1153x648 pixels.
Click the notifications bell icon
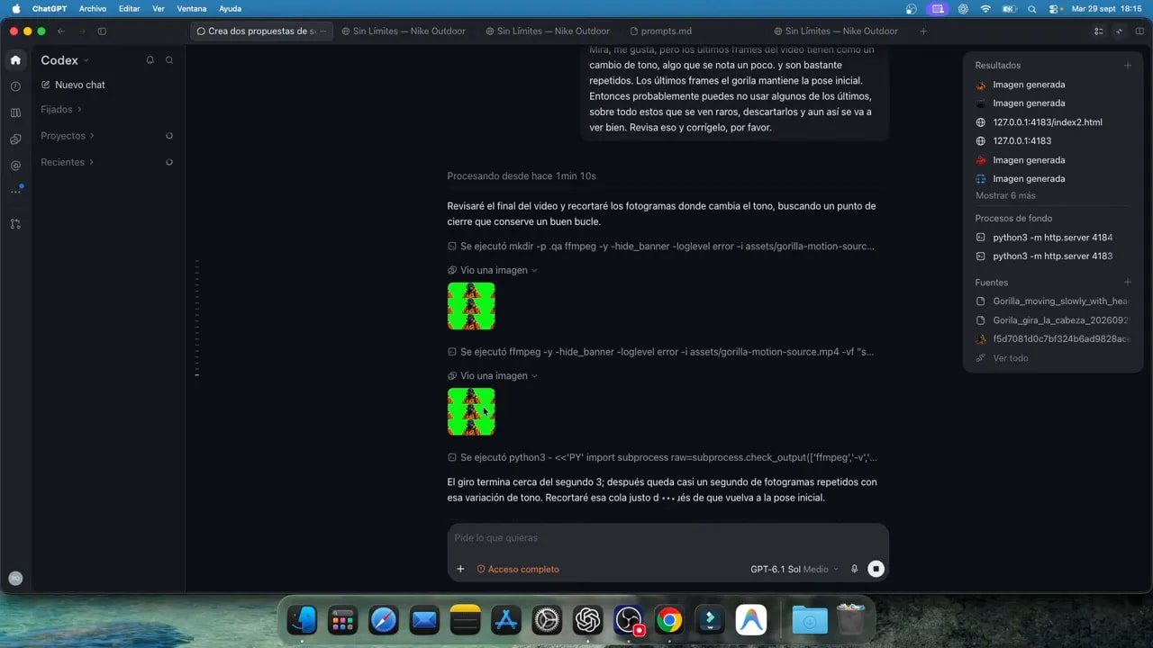coord(150,60)
